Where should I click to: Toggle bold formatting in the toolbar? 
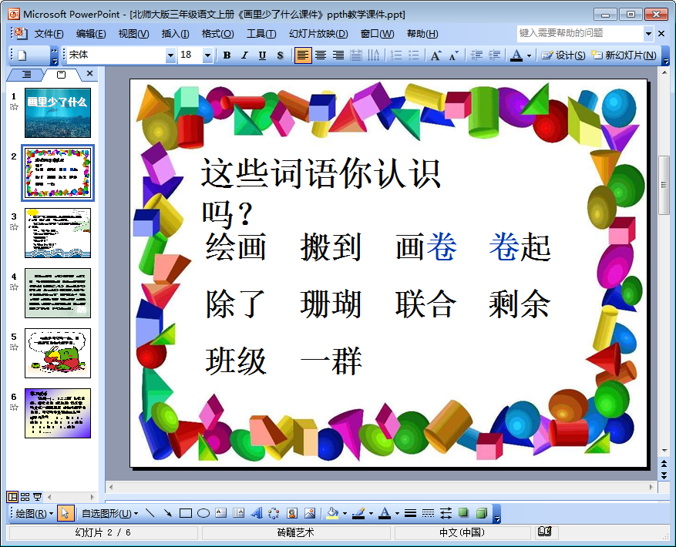(227, 55)
